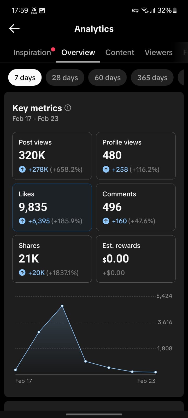Tap the Likes up-arrow icon
This screenshot has width=188, height=418.
pyautogui.click(x=22, y=221)
